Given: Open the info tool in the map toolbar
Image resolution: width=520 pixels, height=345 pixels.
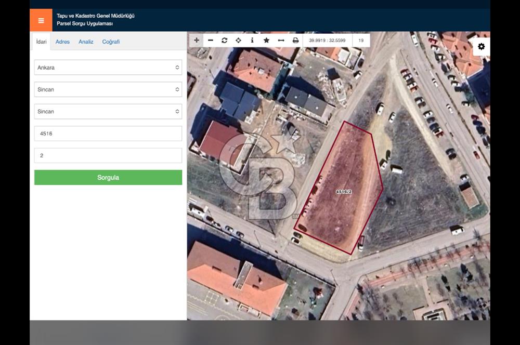Looking at the screenshot, I should [x=252, y=41].
